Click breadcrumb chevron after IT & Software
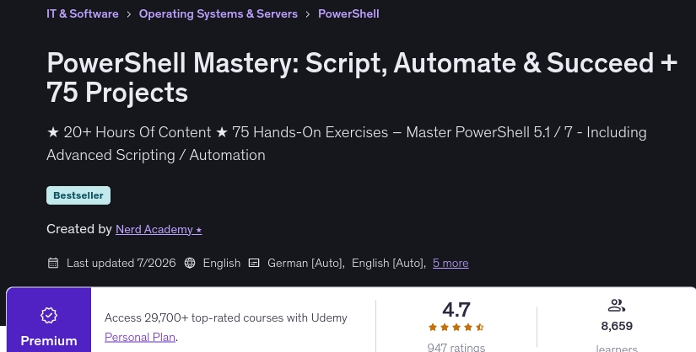 coord(129,14)
